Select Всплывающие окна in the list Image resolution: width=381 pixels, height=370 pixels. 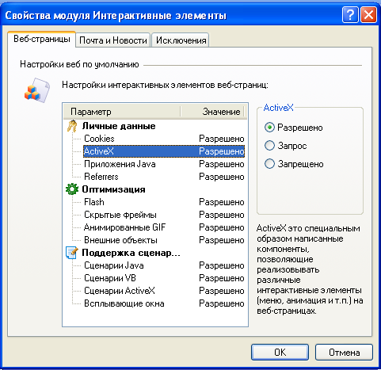164,303
